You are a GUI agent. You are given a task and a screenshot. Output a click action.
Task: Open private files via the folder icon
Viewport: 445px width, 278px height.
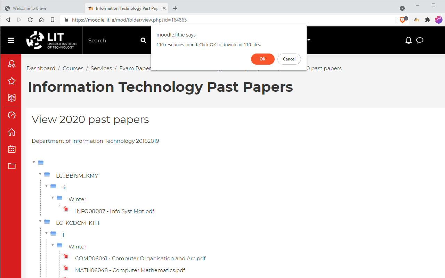pyautogui.click(x=11, y=166)
